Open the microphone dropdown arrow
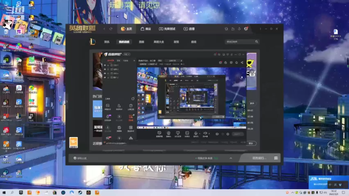 pyautogui.click(x=200, y=134)
